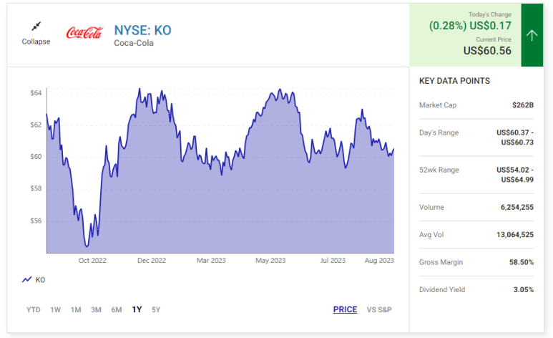The image size is (553, 338).
Task: Select the 5Y time range
Action: [x=156, y=310]
